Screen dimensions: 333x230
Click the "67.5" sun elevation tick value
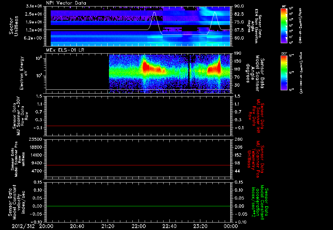[x=239, y=30]
